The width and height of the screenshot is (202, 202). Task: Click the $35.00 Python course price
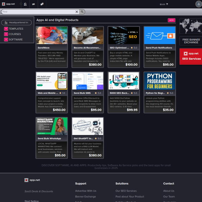coord(168,110)
